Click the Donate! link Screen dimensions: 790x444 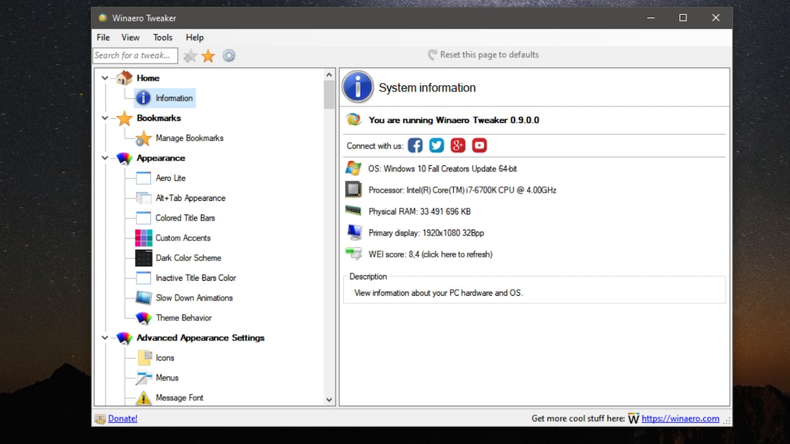(122, 418)
